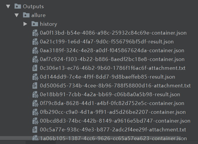Select 00c5a77e-938c attachment.txt file
The image size is (198, 144).
(113, 130)
